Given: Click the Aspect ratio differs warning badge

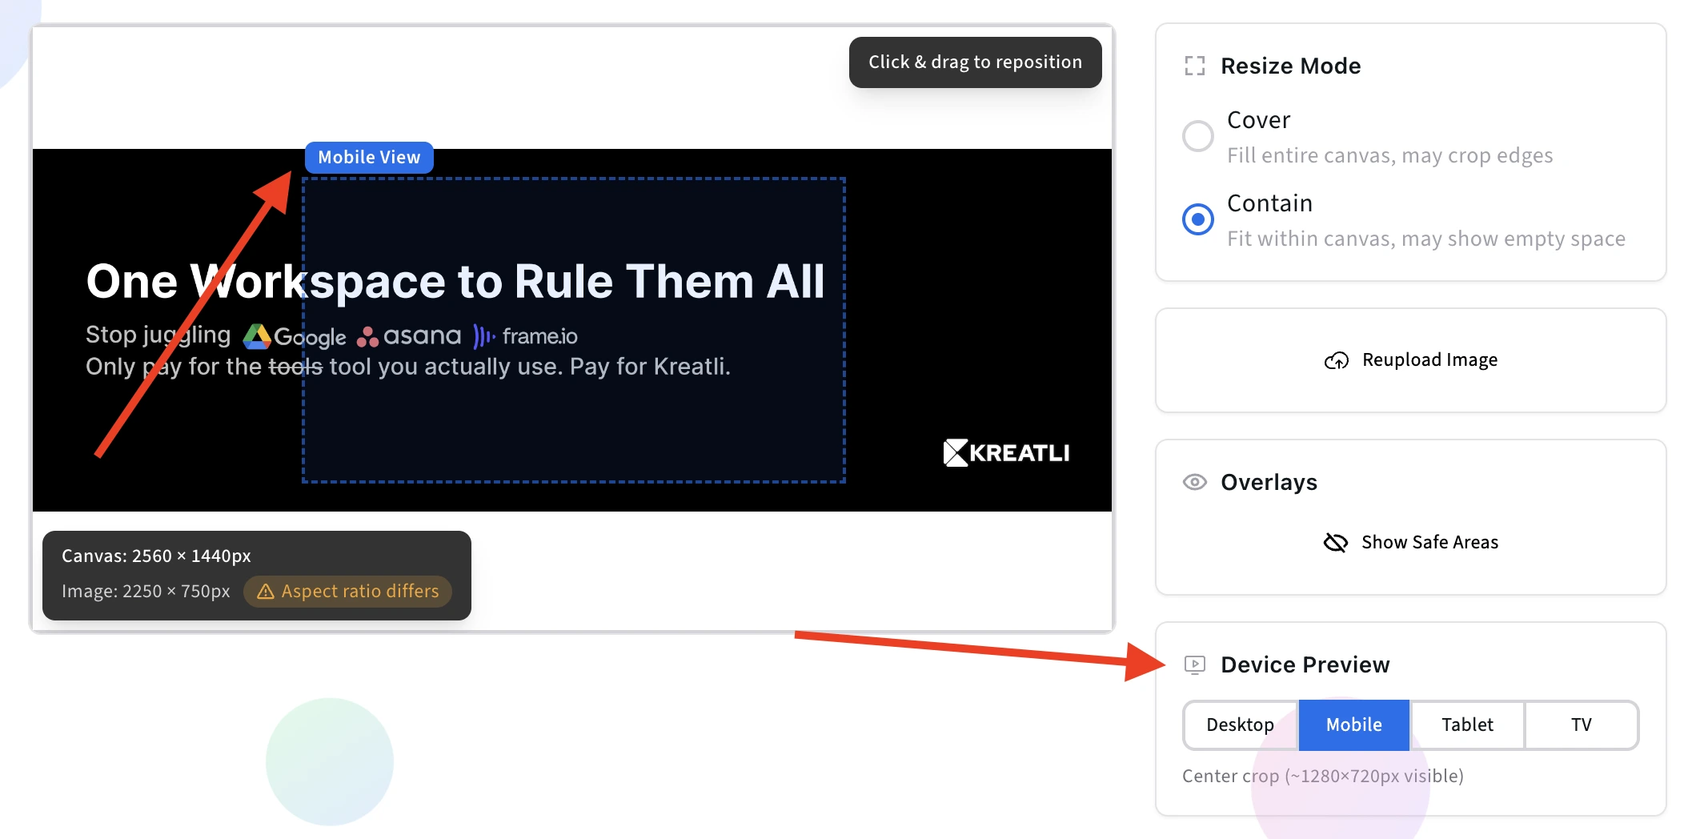Looking at the screenshot, I should click(347, 592).
